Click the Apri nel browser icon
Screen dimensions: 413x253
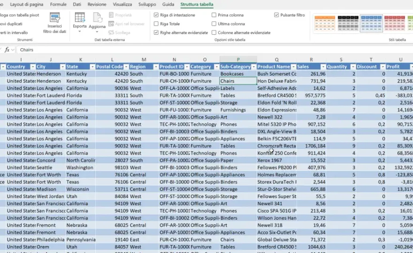[x=111, y=24]
